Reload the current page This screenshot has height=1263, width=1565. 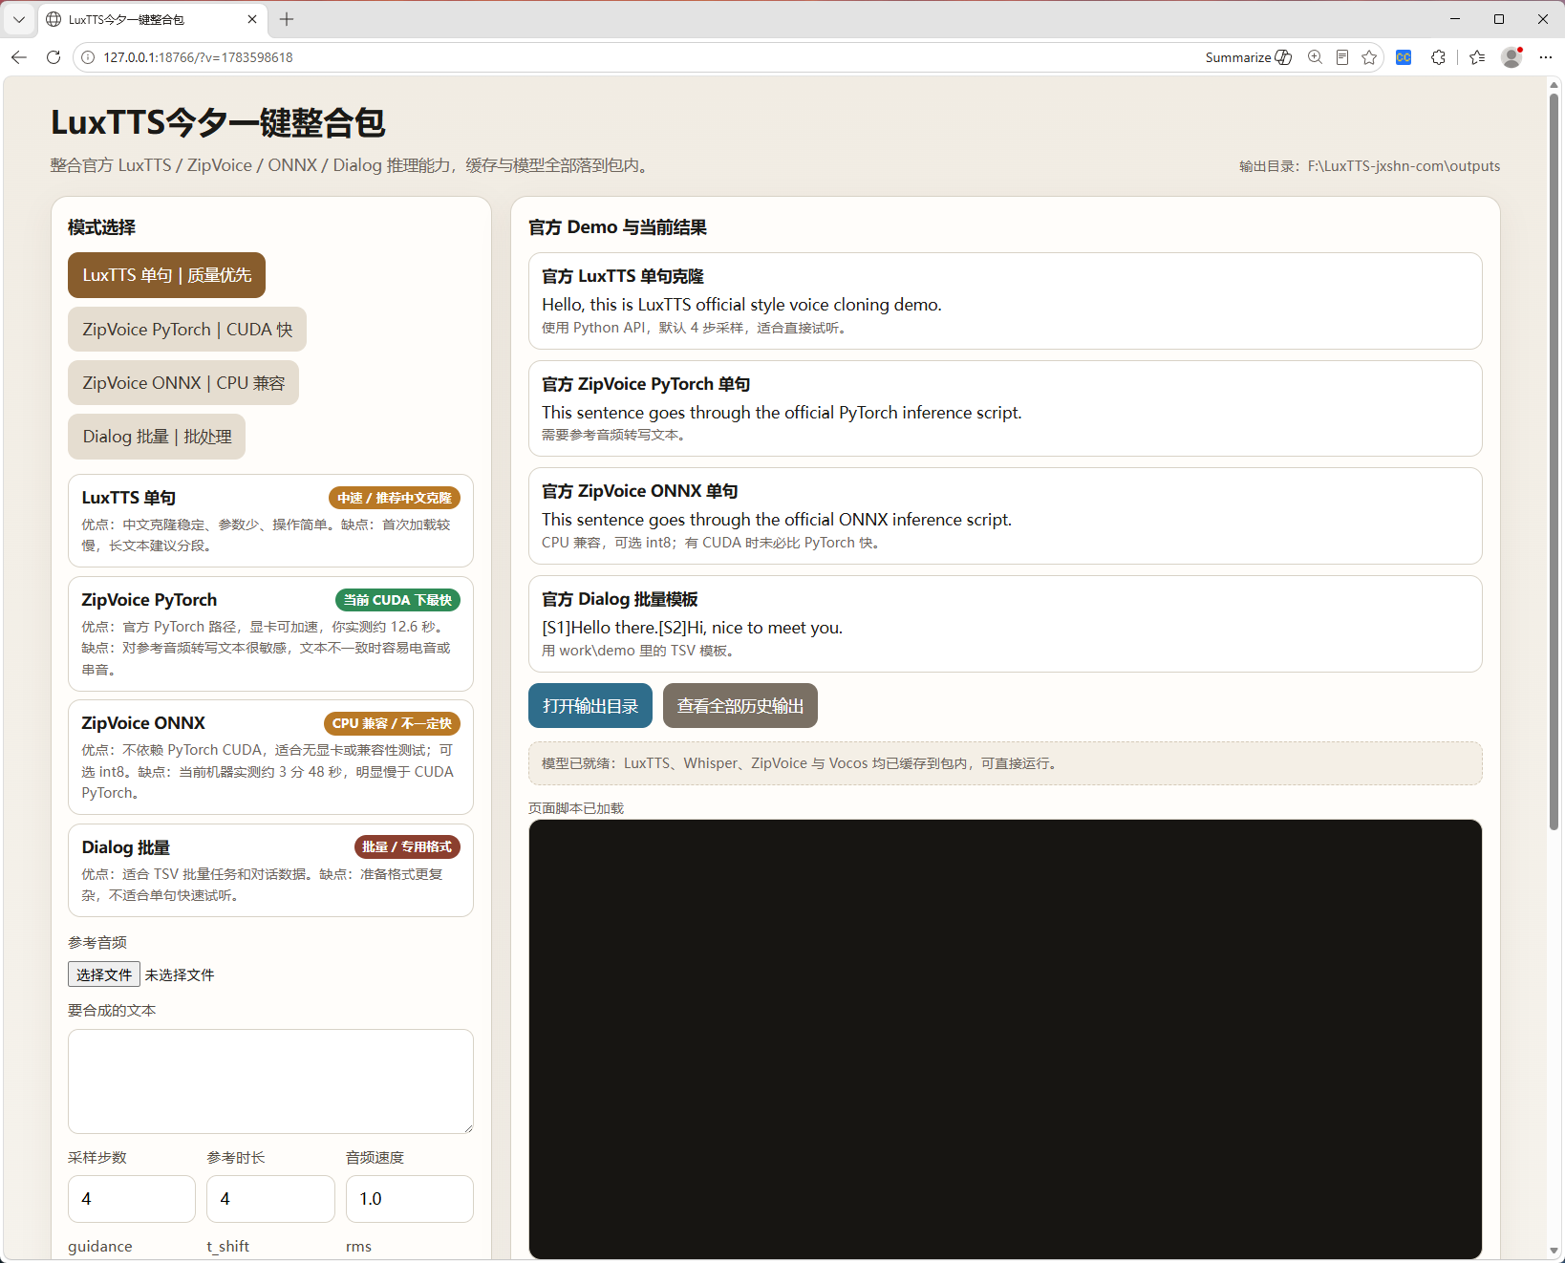(54, 57)
